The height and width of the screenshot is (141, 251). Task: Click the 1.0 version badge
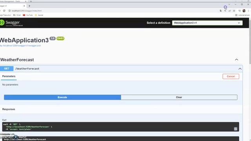(53, 38)
